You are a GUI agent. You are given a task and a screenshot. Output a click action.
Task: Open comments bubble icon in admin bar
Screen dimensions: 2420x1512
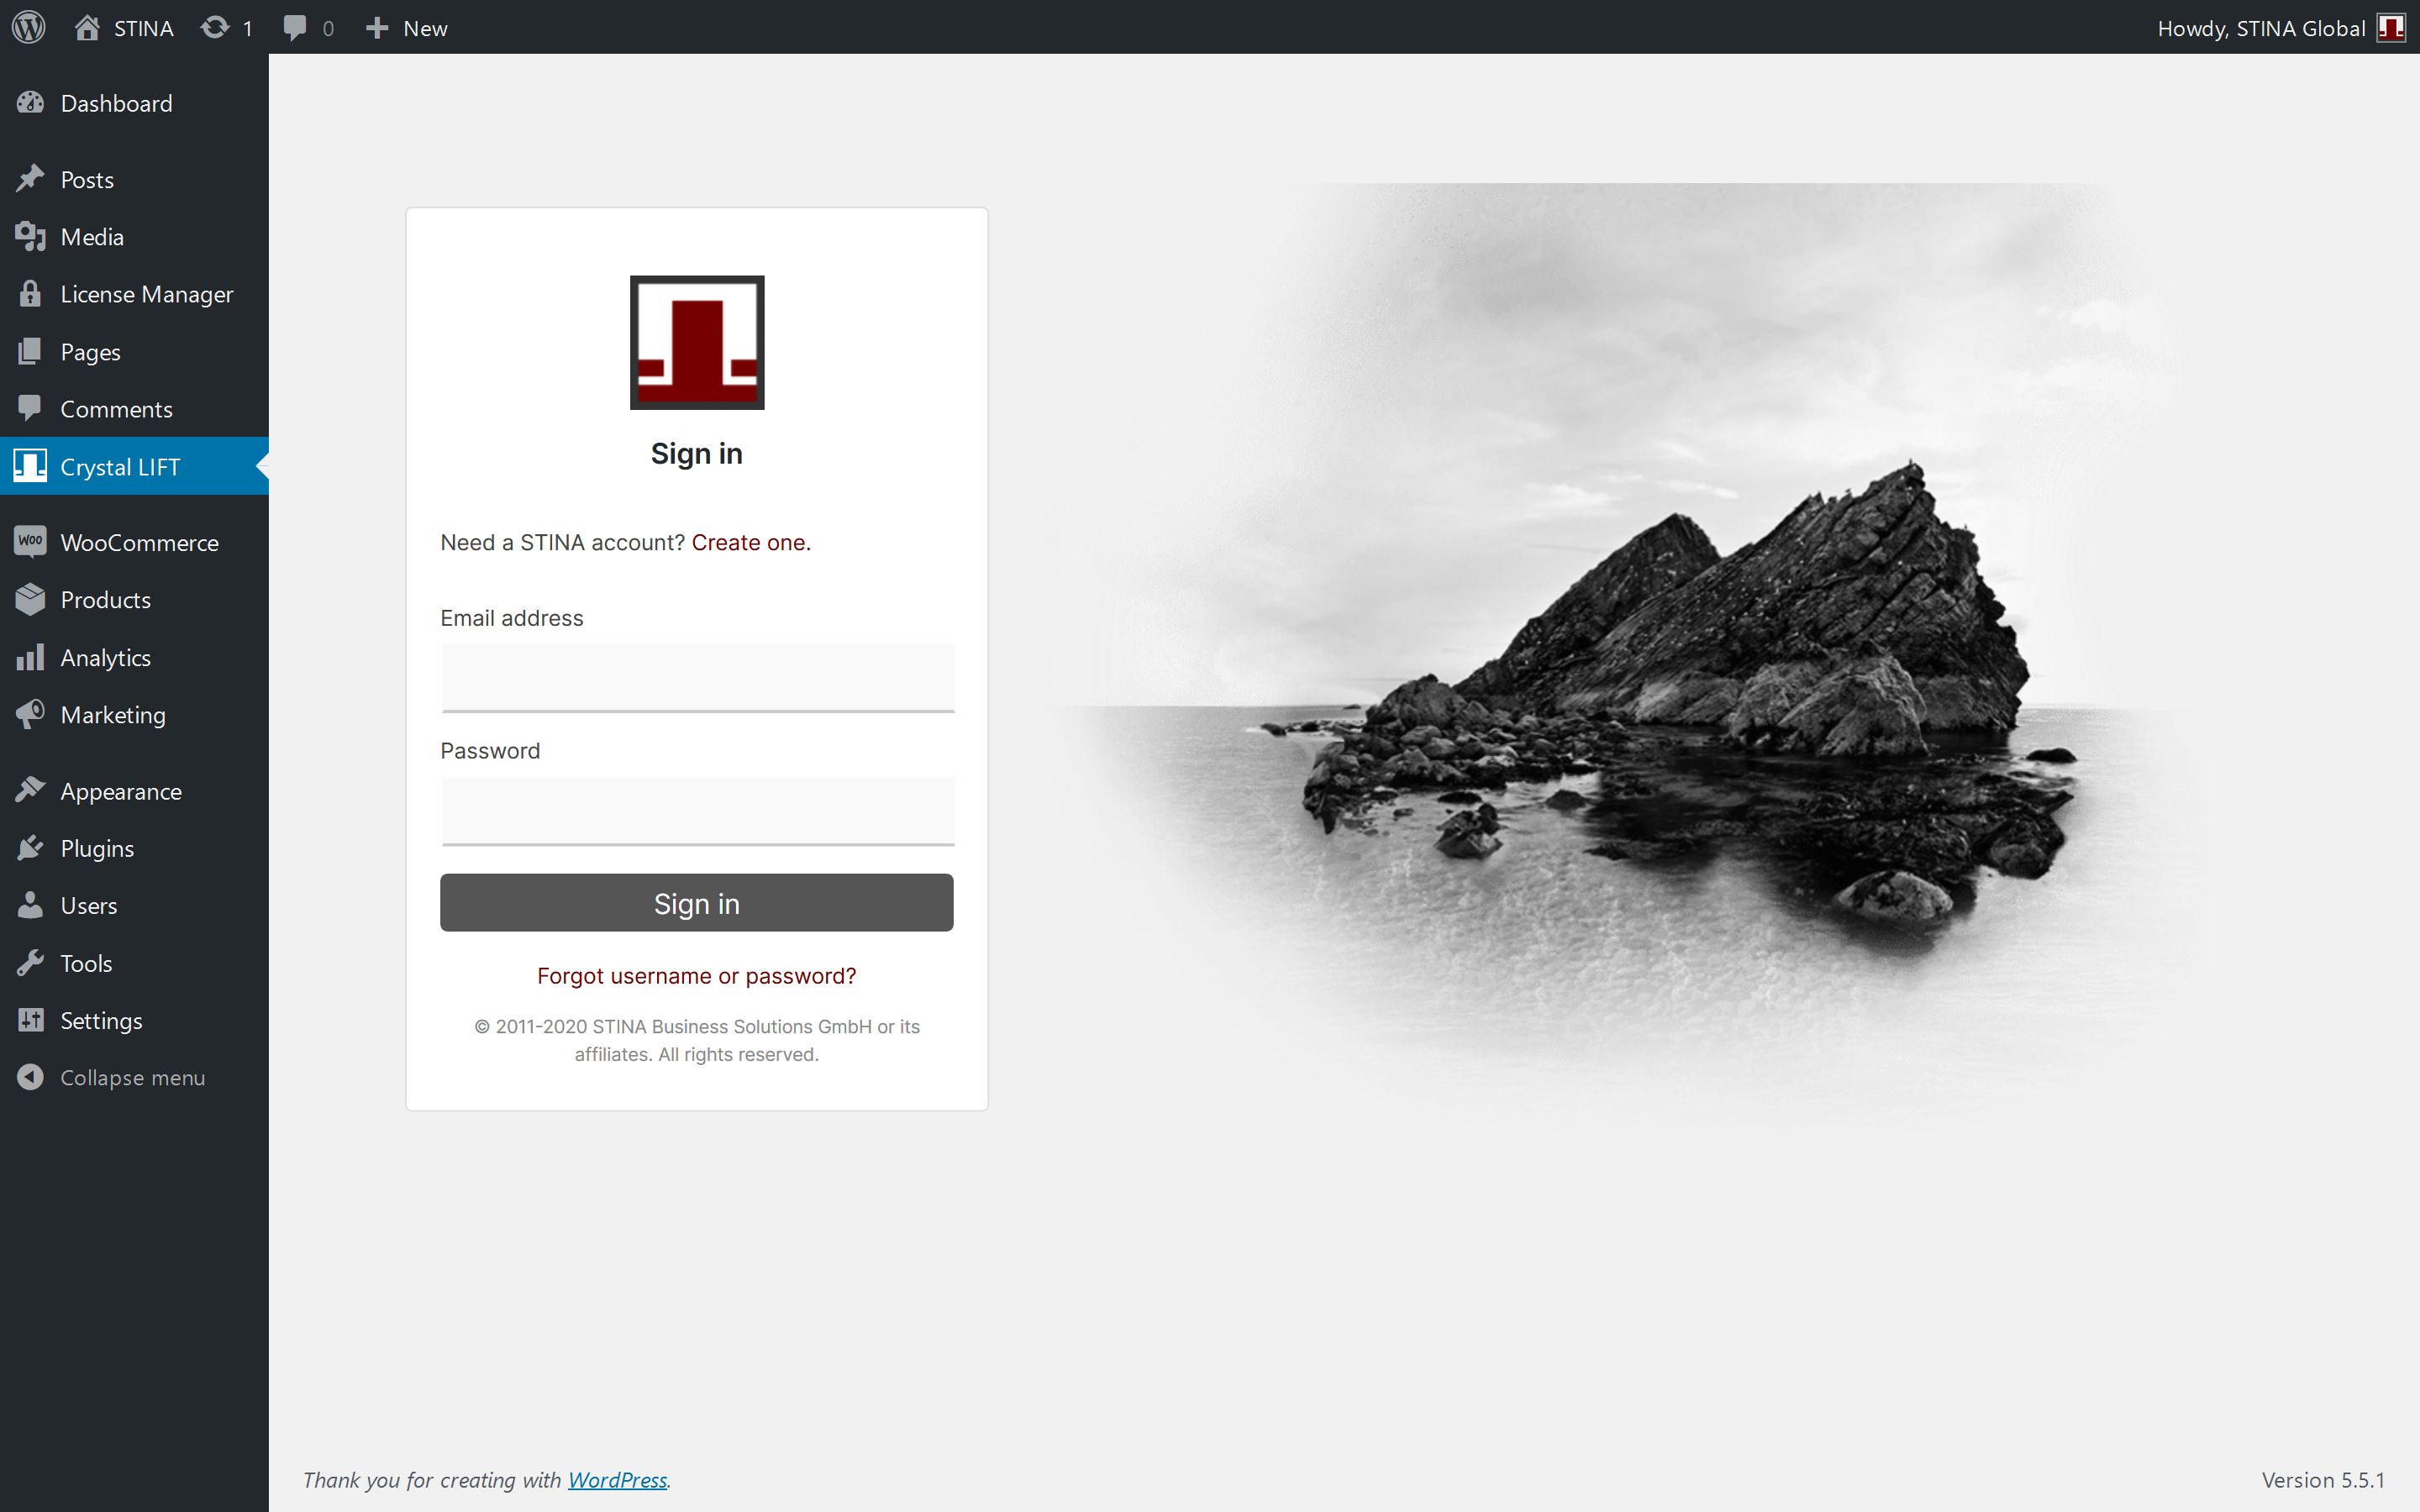(294, 27)
